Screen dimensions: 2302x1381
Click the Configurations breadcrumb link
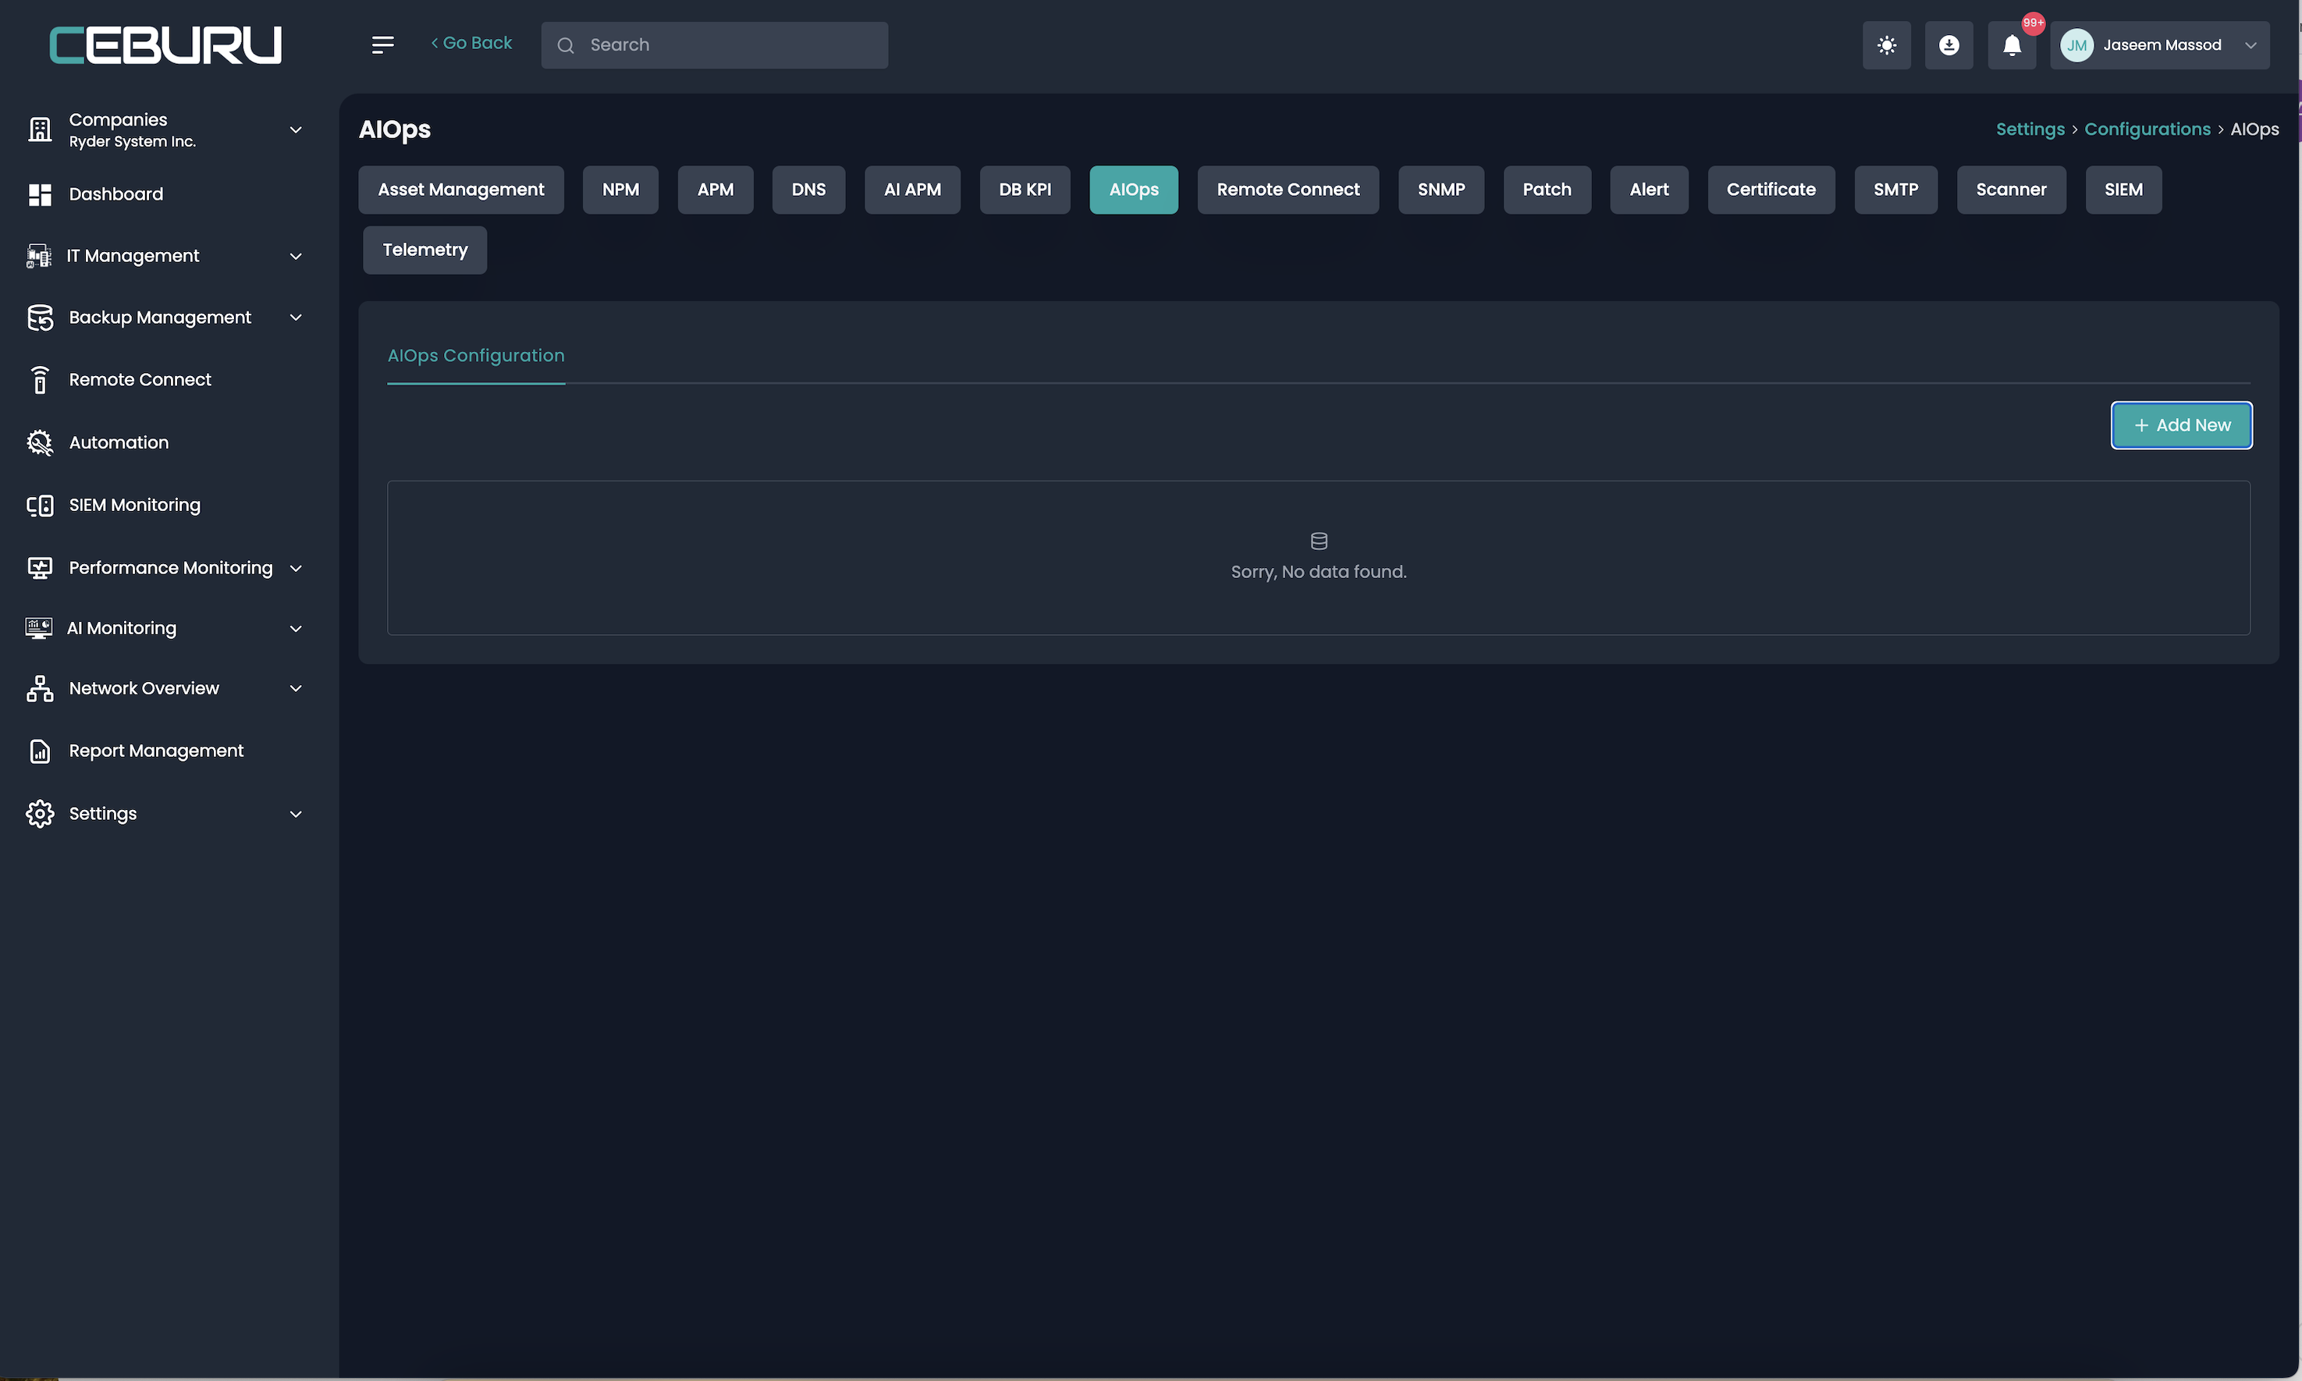[x=2147, y=130]
